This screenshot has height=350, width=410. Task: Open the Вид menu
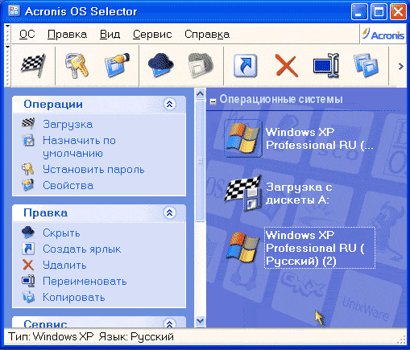point(110,35)
